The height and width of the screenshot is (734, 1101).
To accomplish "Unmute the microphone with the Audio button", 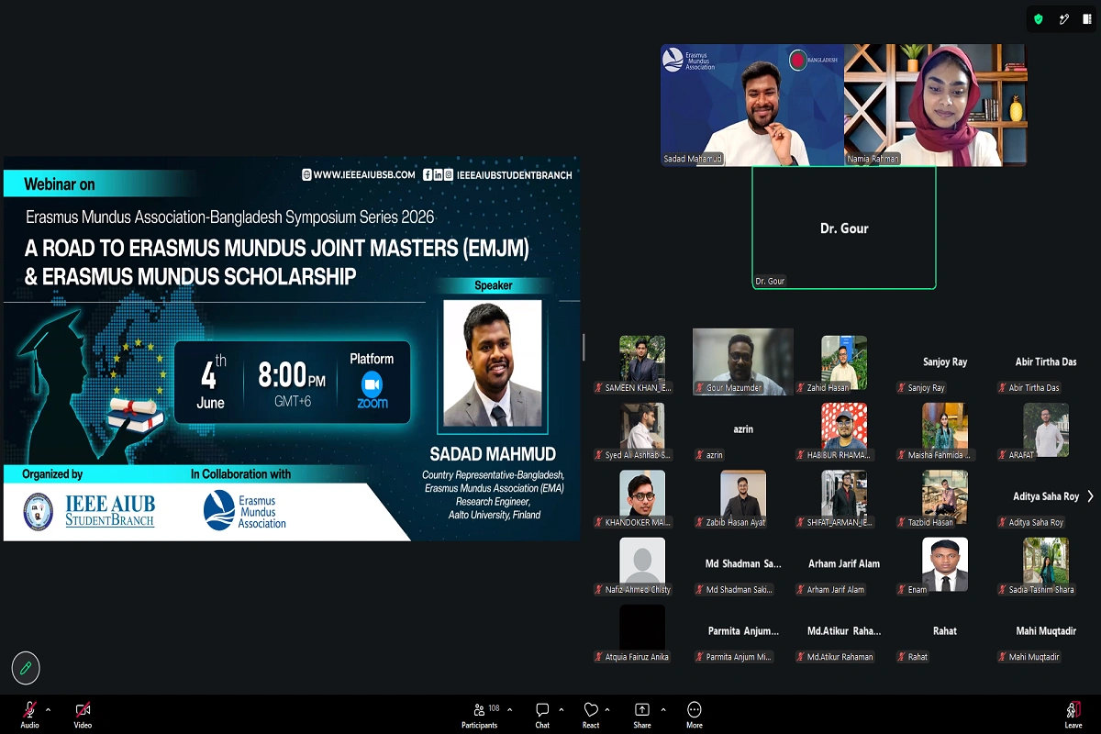I will (x=29, y=714).
